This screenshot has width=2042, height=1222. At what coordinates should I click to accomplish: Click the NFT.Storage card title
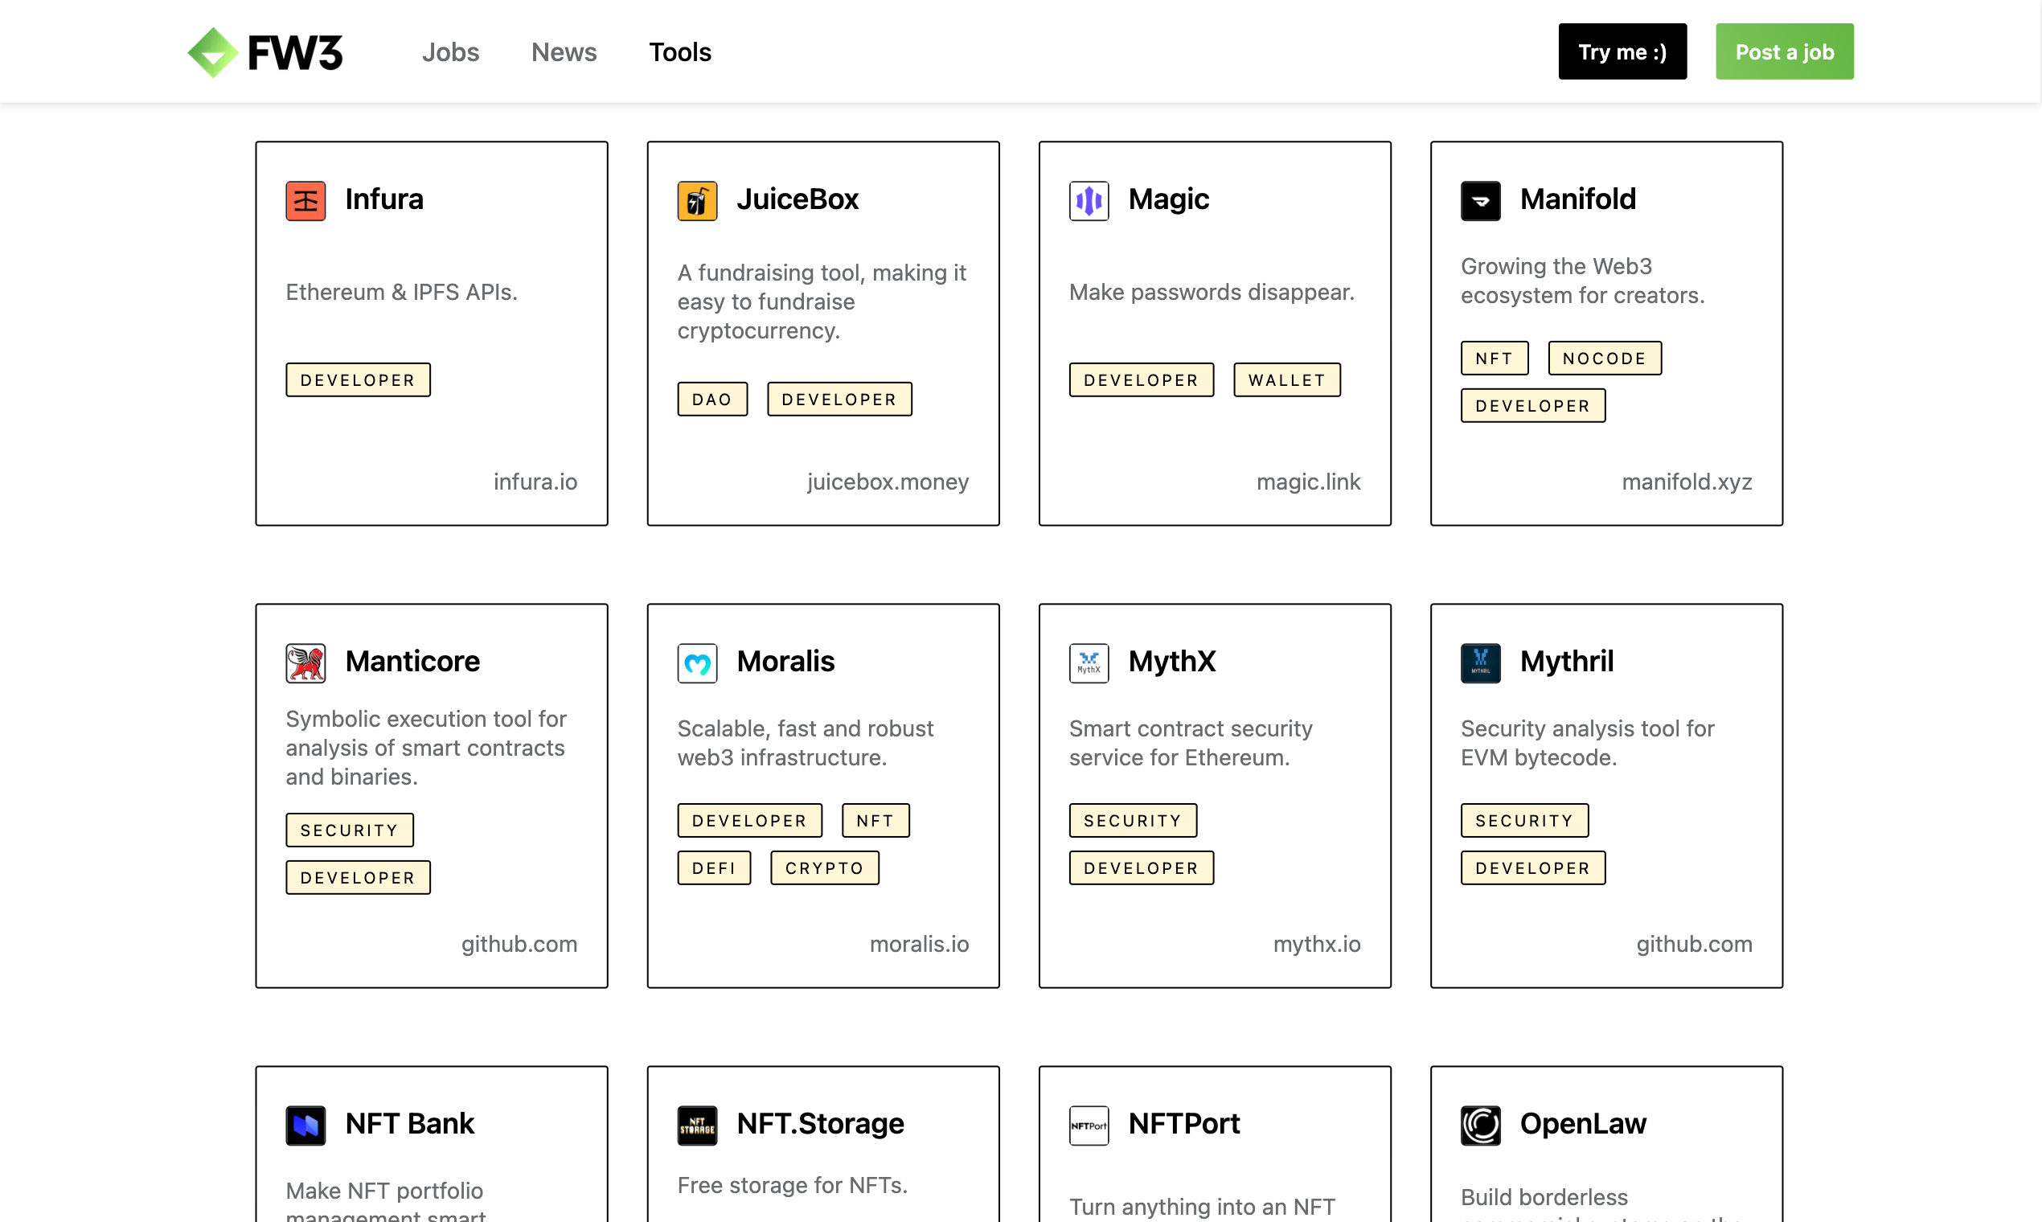tap(820, 1124)
